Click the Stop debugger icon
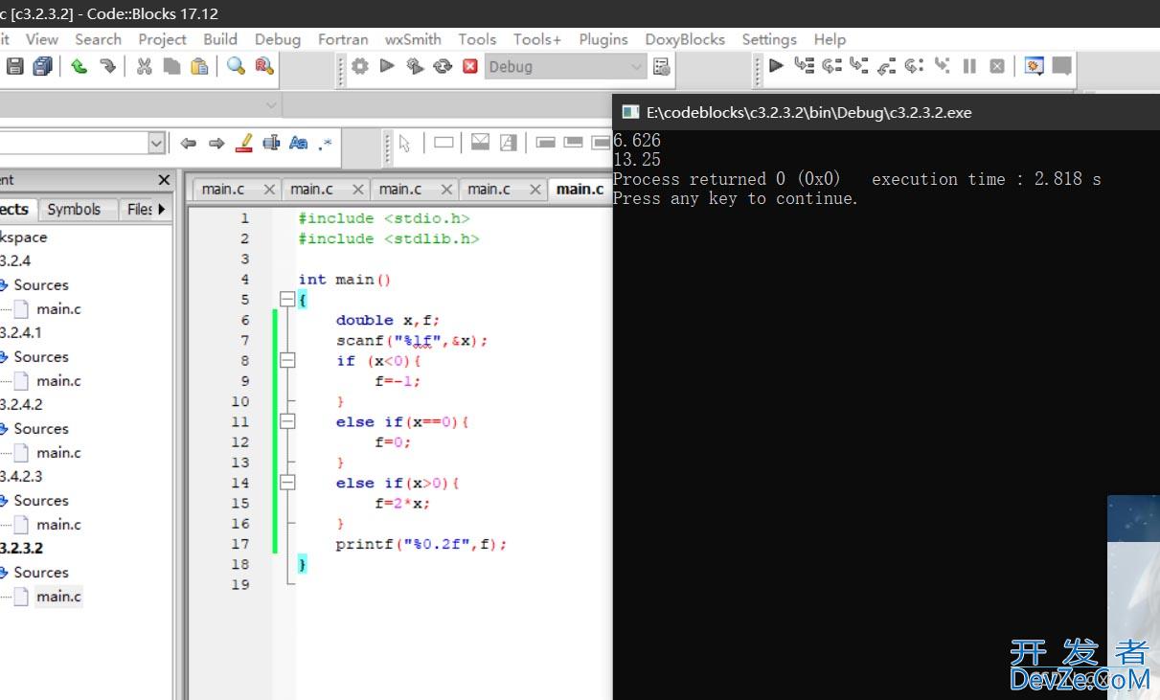 997,65
